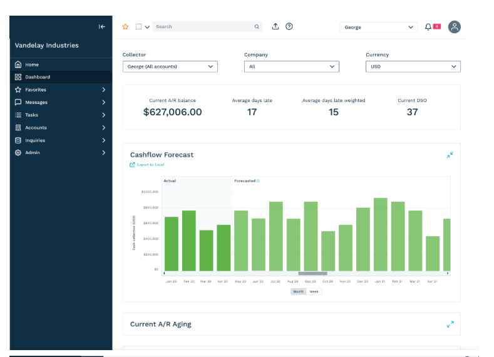
Task: Open the Collector dropdown
Action: pyautogui.click(x=170, y=66)
